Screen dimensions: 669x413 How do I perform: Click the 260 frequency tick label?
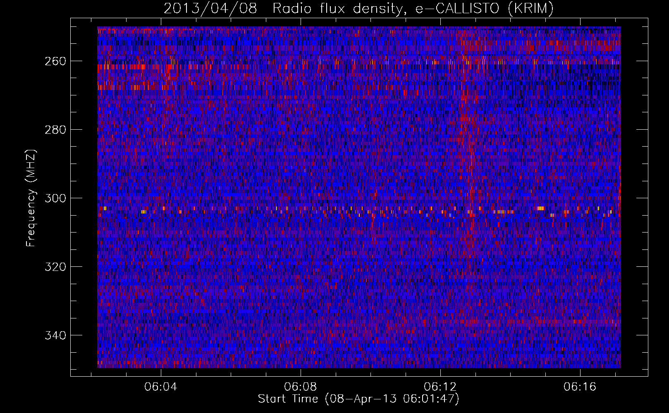(x=55, y=61)
